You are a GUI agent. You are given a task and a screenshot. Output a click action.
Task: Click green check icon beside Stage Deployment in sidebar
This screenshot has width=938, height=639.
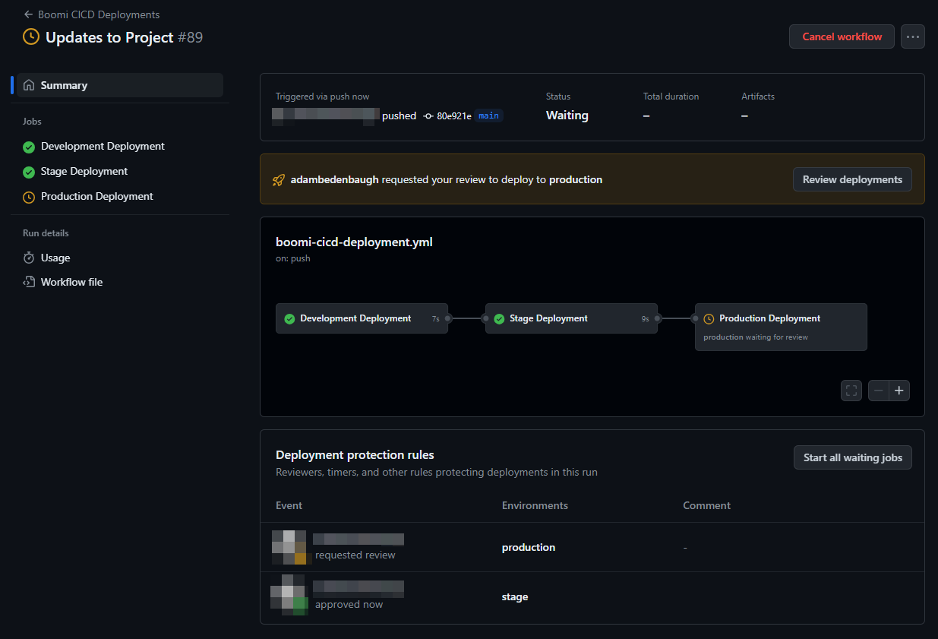tap(29, 172)
